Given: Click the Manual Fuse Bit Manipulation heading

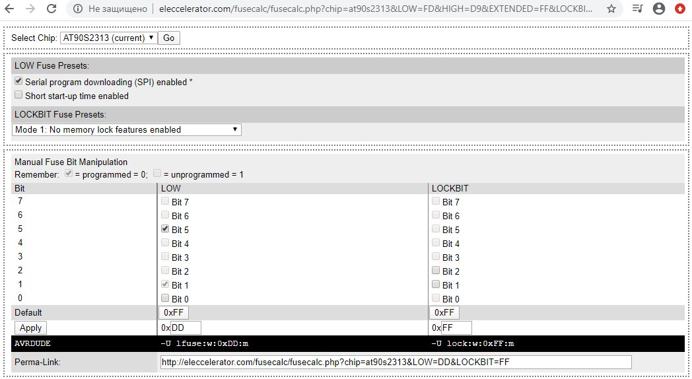Looking at the screenshot, I should coord(71,162).
